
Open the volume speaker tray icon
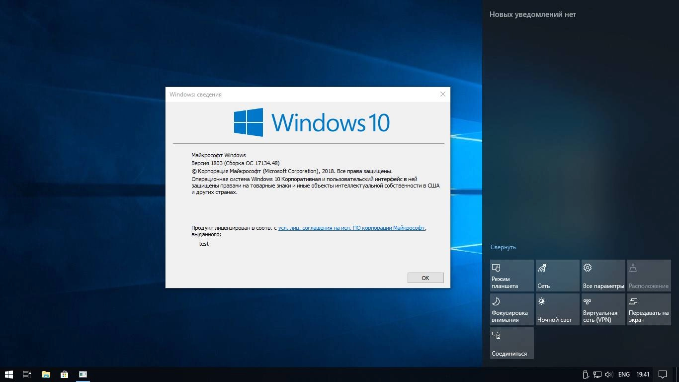pyautogui.click(x=608, y=375)
